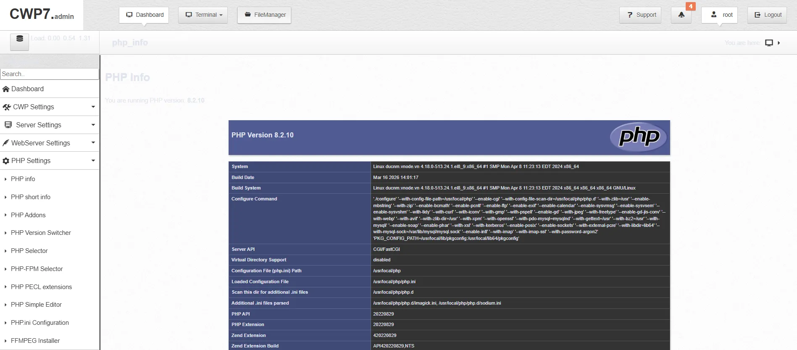This screenshot has width=797, height=350.
Task: Open PHP PECL extensions
Action: [41, 287]
